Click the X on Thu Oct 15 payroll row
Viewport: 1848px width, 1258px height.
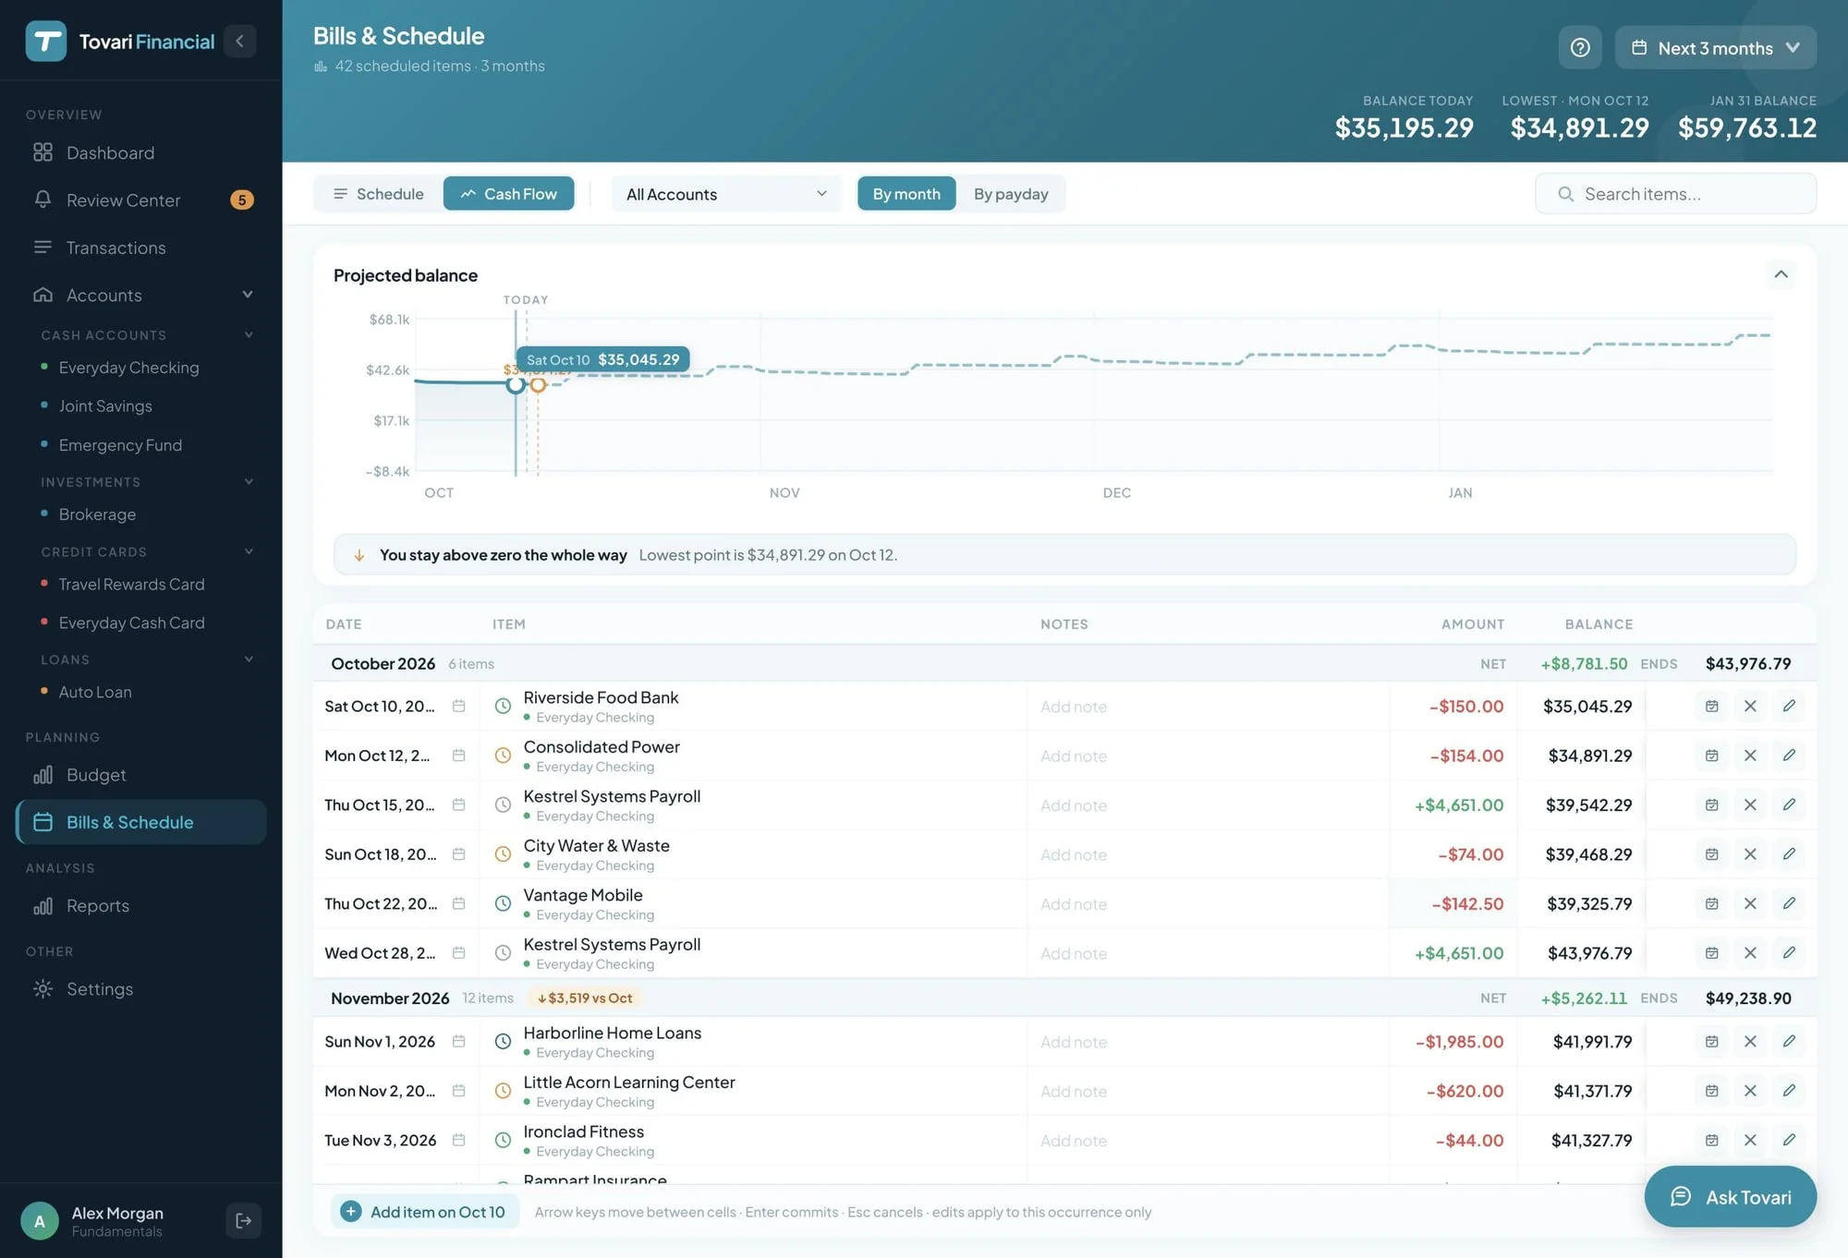1750,804
